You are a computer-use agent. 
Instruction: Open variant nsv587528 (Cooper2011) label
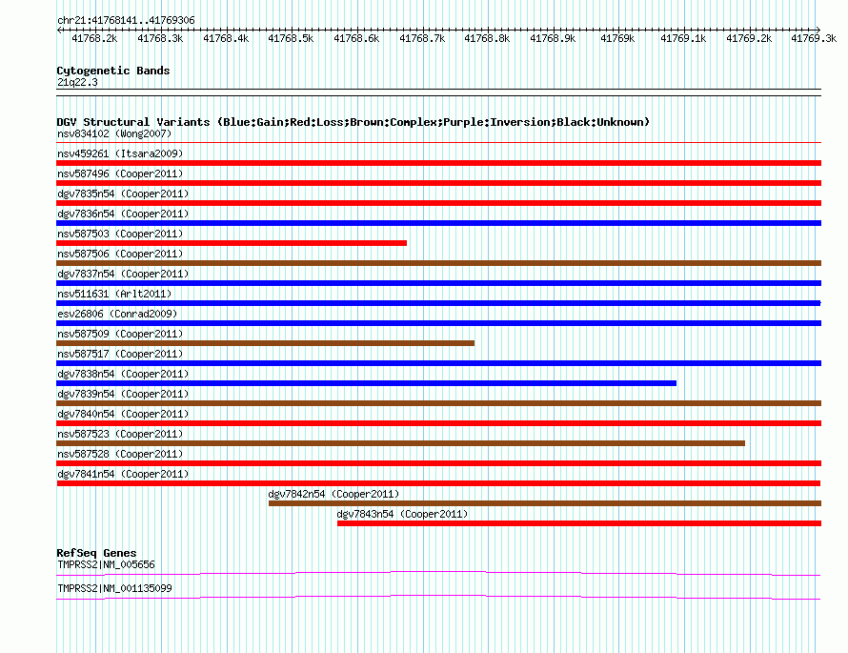tap(120, 454)
